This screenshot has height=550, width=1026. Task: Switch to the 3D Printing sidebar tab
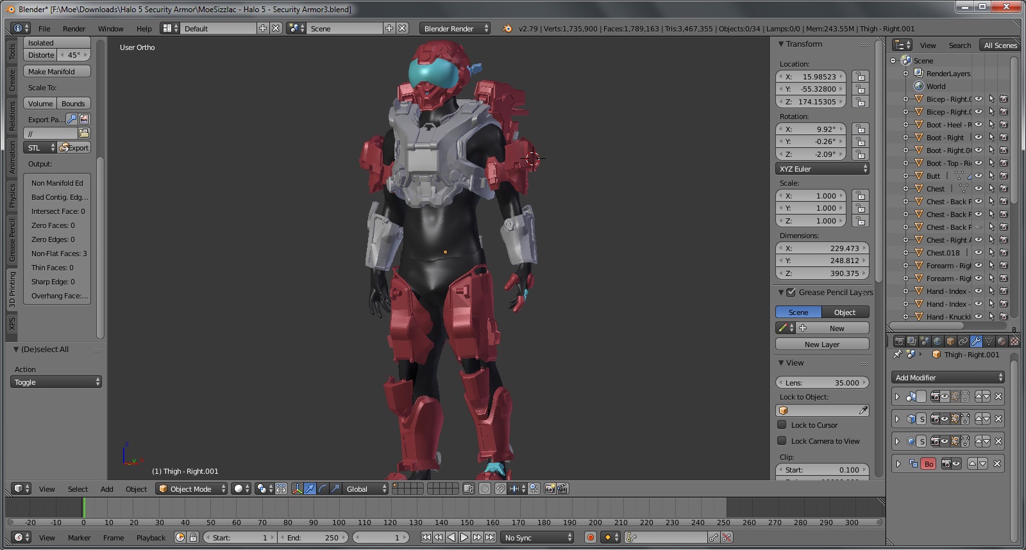coord(12,289)
